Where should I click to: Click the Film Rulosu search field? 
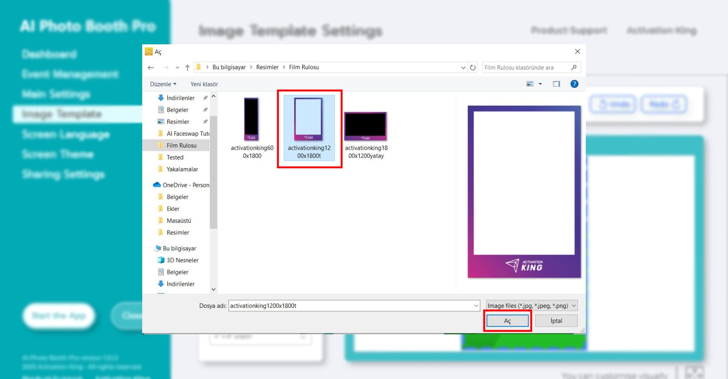[x=525, y=67]
